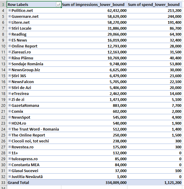Select row header number 25
Viewport: 184px width, 189px height.
point(3,135)
